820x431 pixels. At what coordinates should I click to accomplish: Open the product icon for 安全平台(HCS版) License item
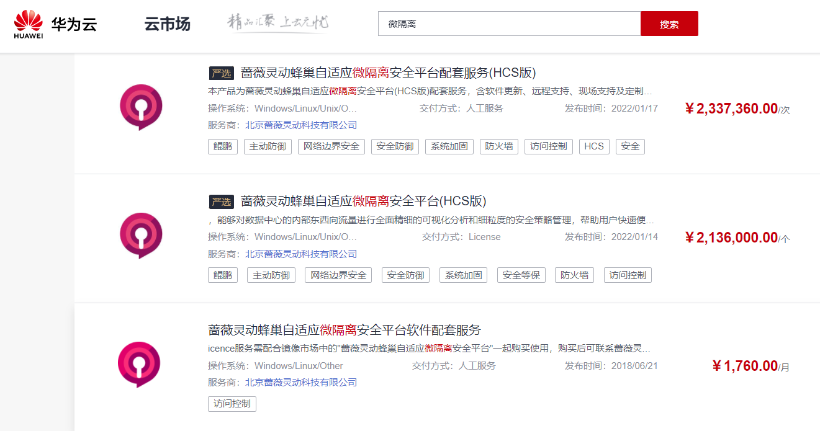point(141,236)
